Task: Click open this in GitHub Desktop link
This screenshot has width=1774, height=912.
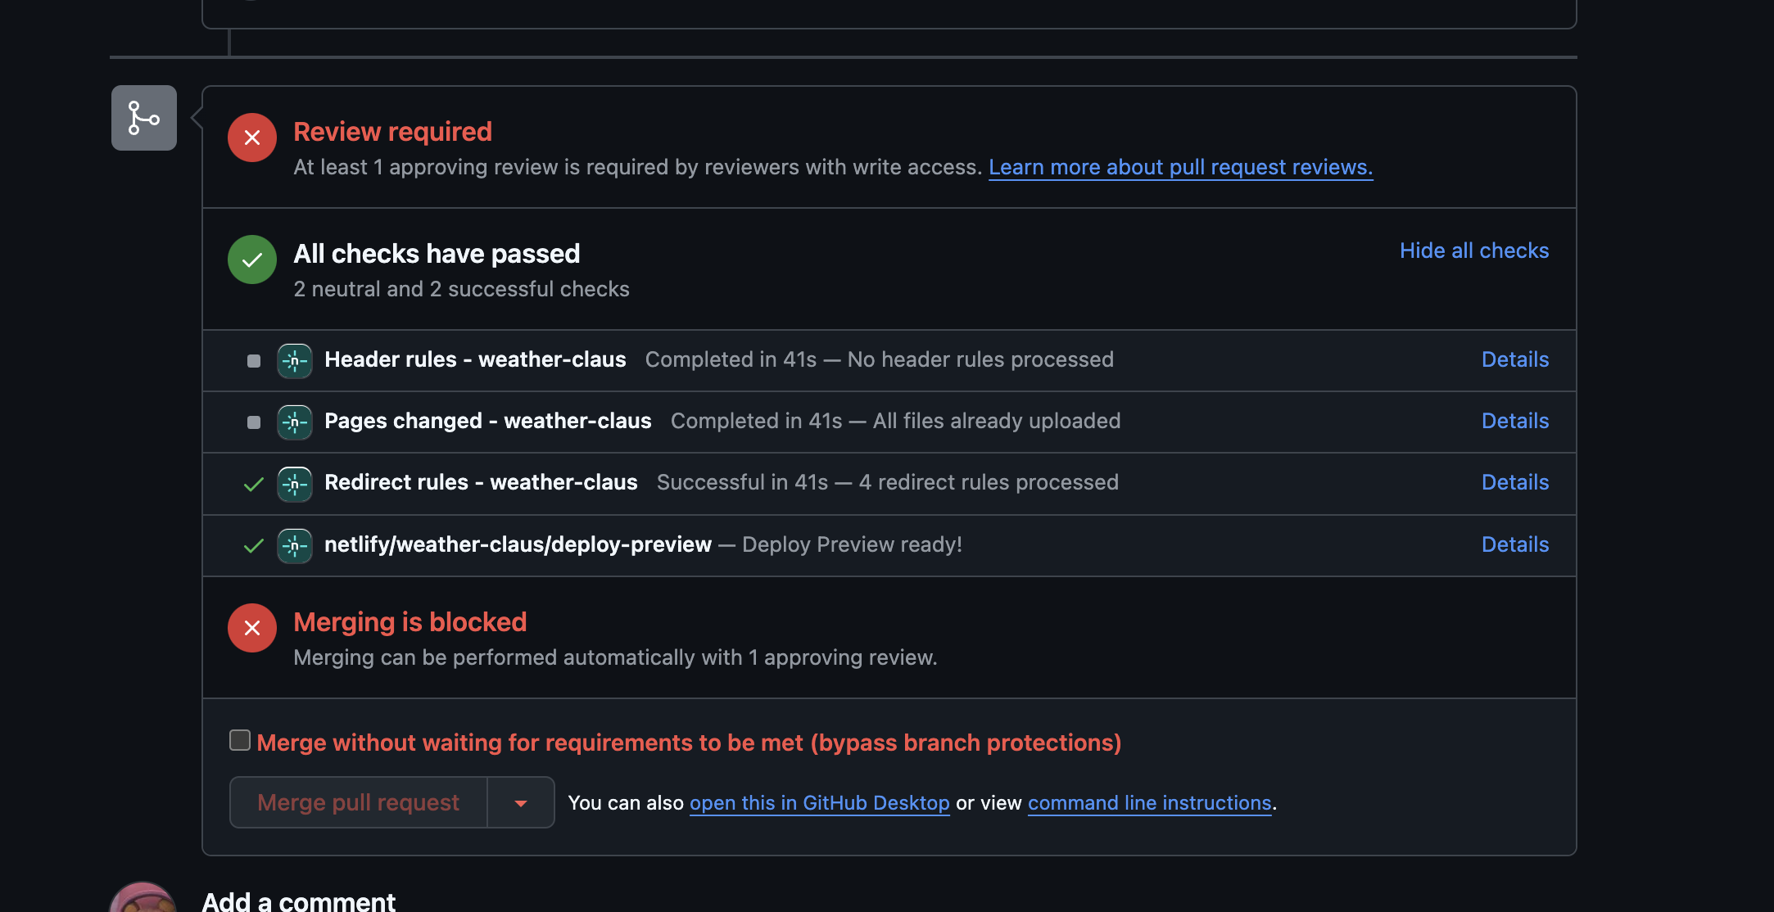Action: click(819, 803)
